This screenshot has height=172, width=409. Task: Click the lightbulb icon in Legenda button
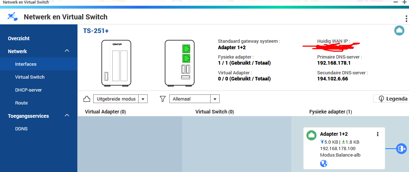pyautogui.click(x=381, y=99)
